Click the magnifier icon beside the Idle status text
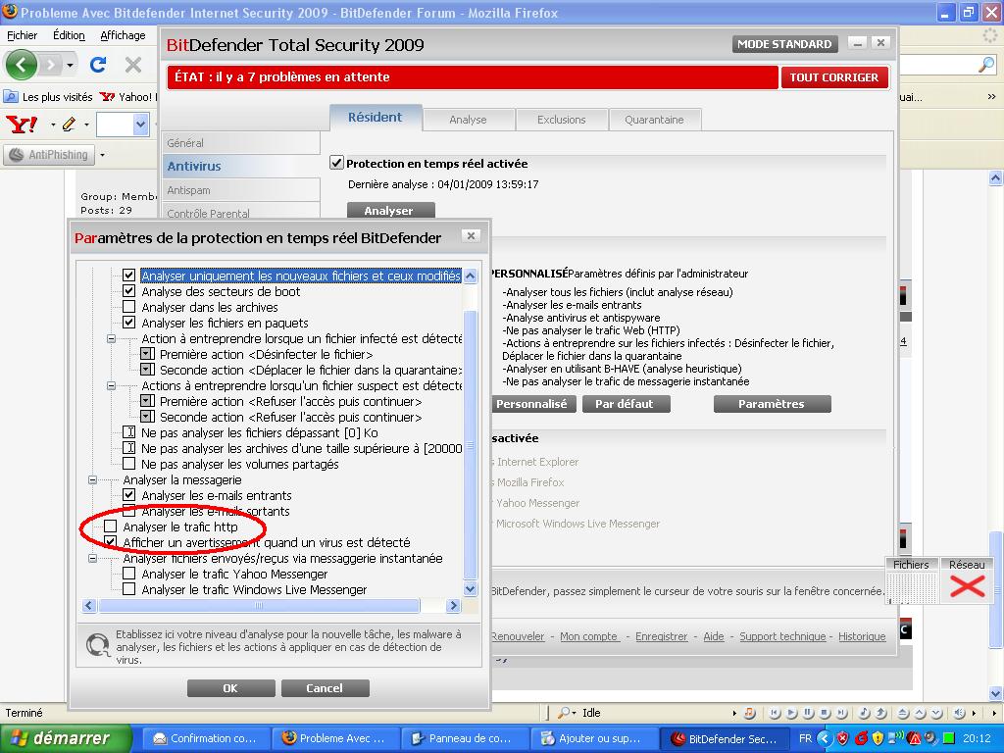Image resolution: width=1004 pixels, height=753 pixels. [565, 713]
